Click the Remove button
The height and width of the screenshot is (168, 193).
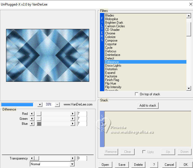tap(111, 152)
